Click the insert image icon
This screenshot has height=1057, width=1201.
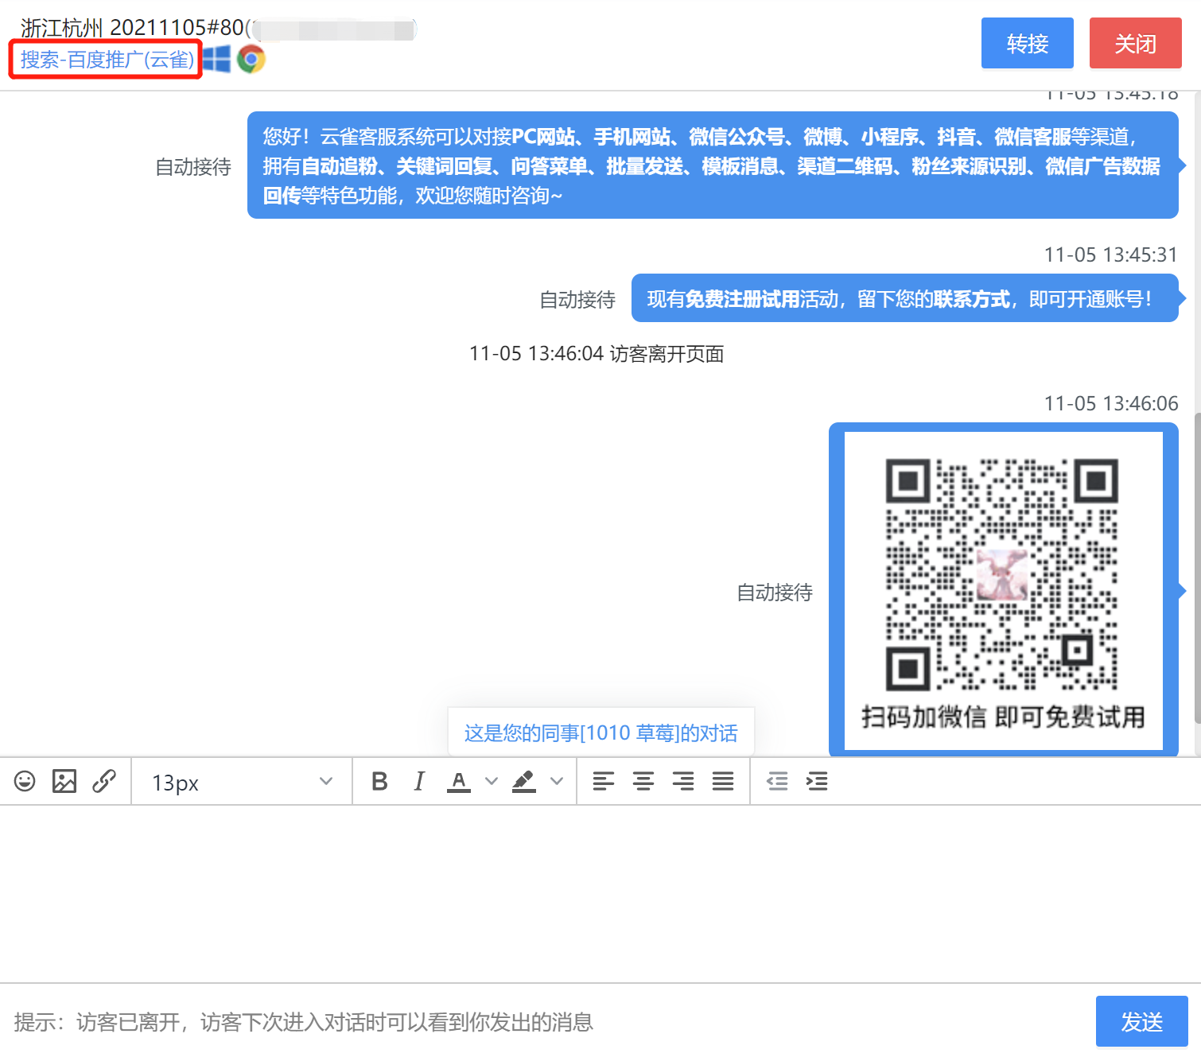tap(65, 781)
